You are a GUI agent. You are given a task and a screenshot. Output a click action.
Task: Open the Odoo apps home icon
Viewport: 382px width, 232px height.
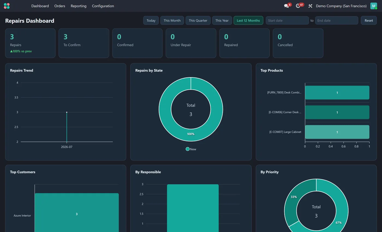point(7,6)
